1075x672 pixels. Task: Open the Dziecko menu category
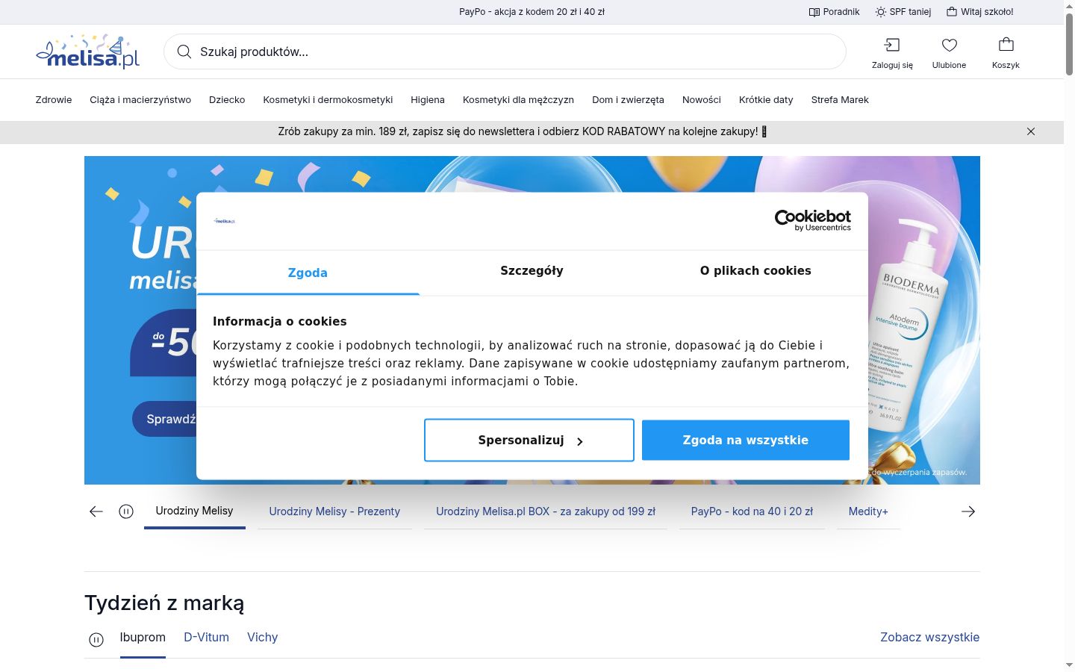click(x=227, y=99)
